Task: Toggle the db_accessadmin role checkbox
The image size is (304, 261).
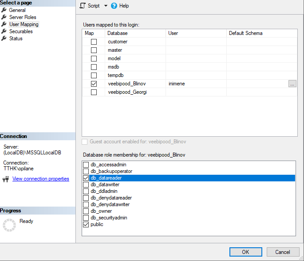Action: click(x=86, y=165)
